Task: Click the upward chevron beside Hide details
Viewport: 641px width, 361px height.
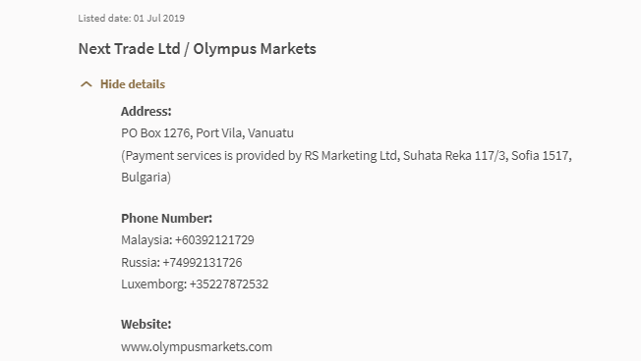Action: point(87,84)
